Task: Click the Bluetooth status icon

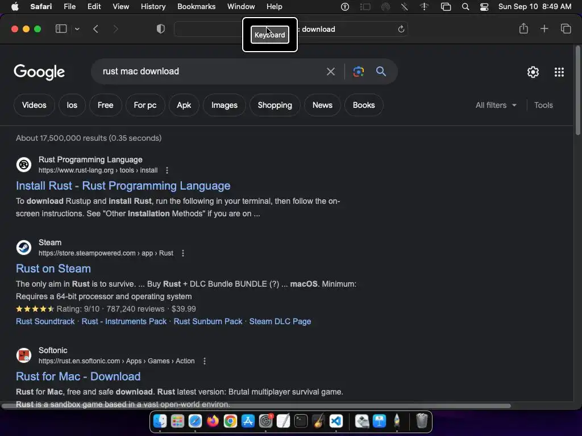Action: click(404, 7)
